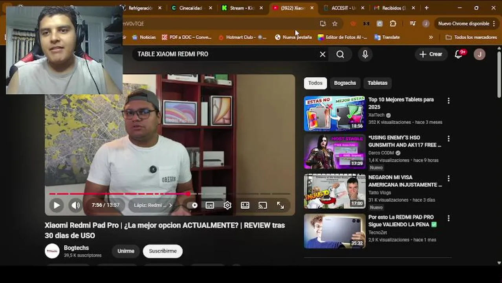
Task: Open options for NEGARON MI VISA video
Action: point(449,179)
